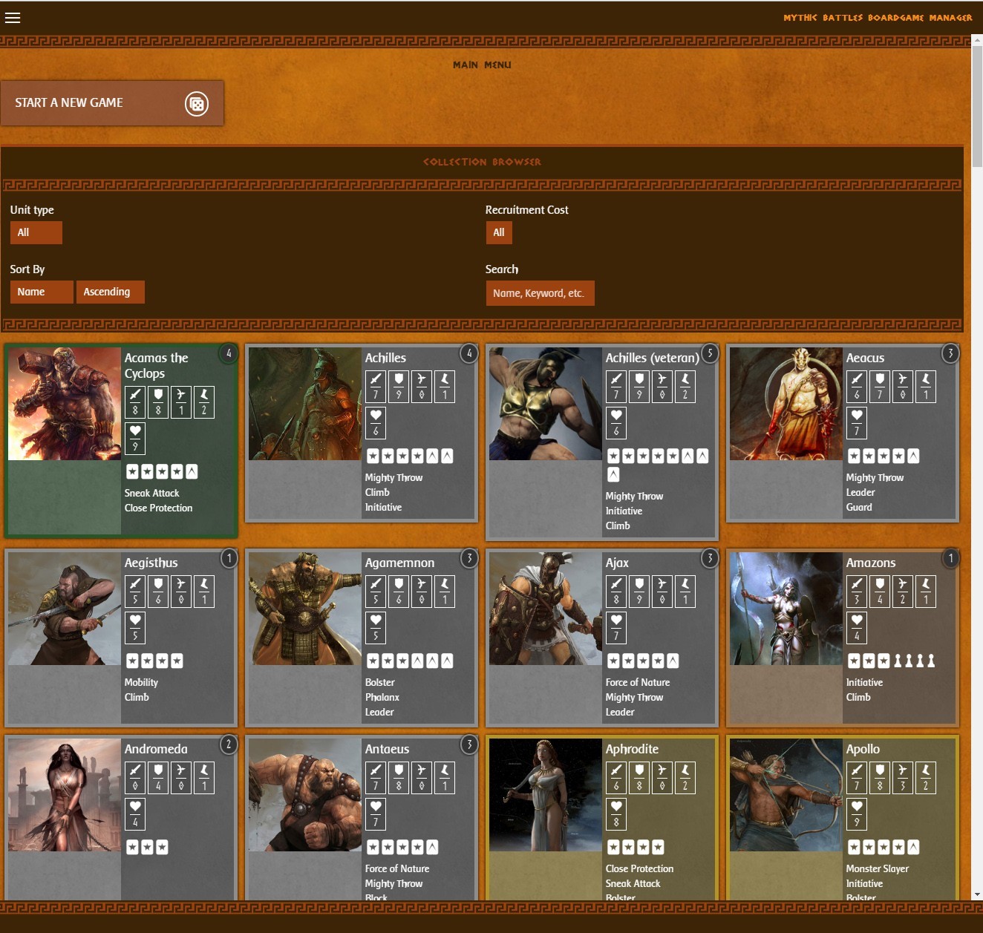Open Antaeus artwork thumbnail

pos(305,795)
